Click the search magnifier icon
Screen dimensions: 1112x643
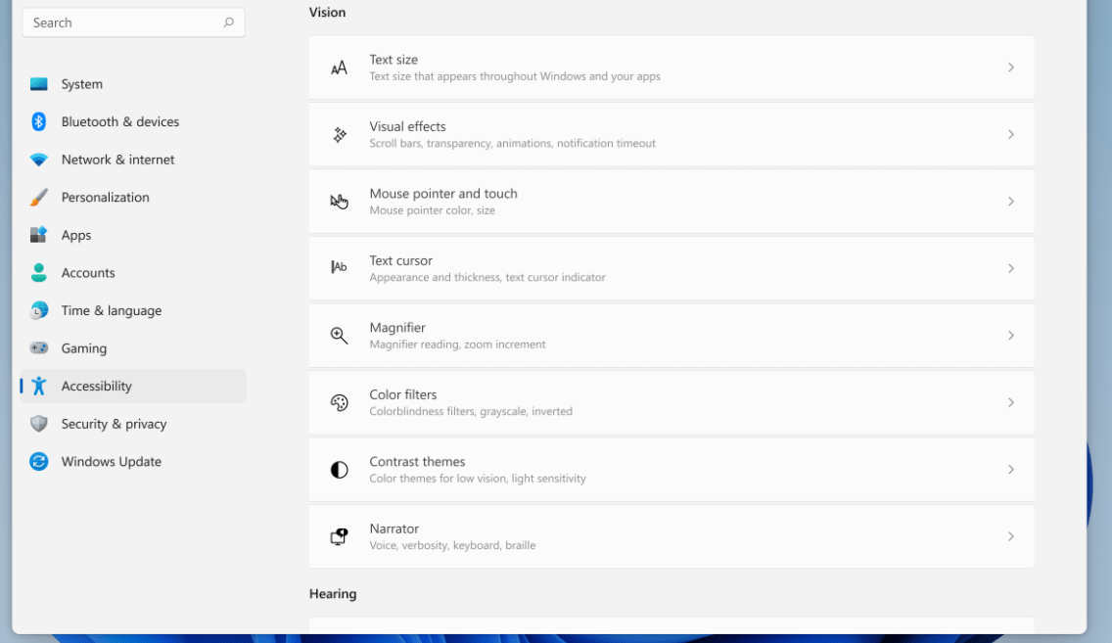pyautogui.click(x=229, y=23)
